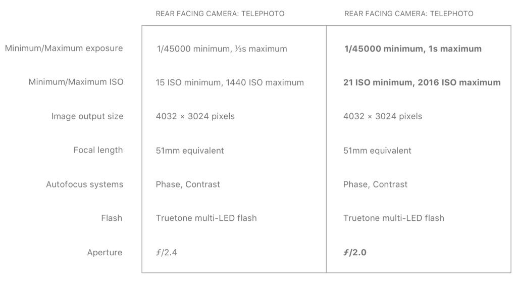Select the Focal length row label

click(x=97, y=150)
